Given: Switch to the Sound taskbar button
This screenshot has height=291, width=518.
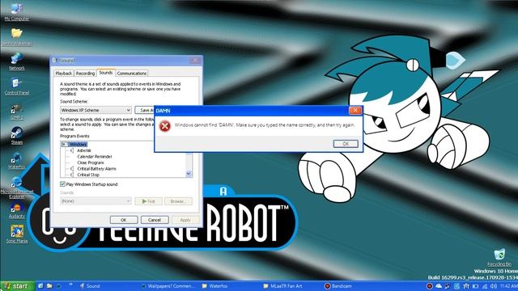Looking at the screenshot, I should [108, 286].
